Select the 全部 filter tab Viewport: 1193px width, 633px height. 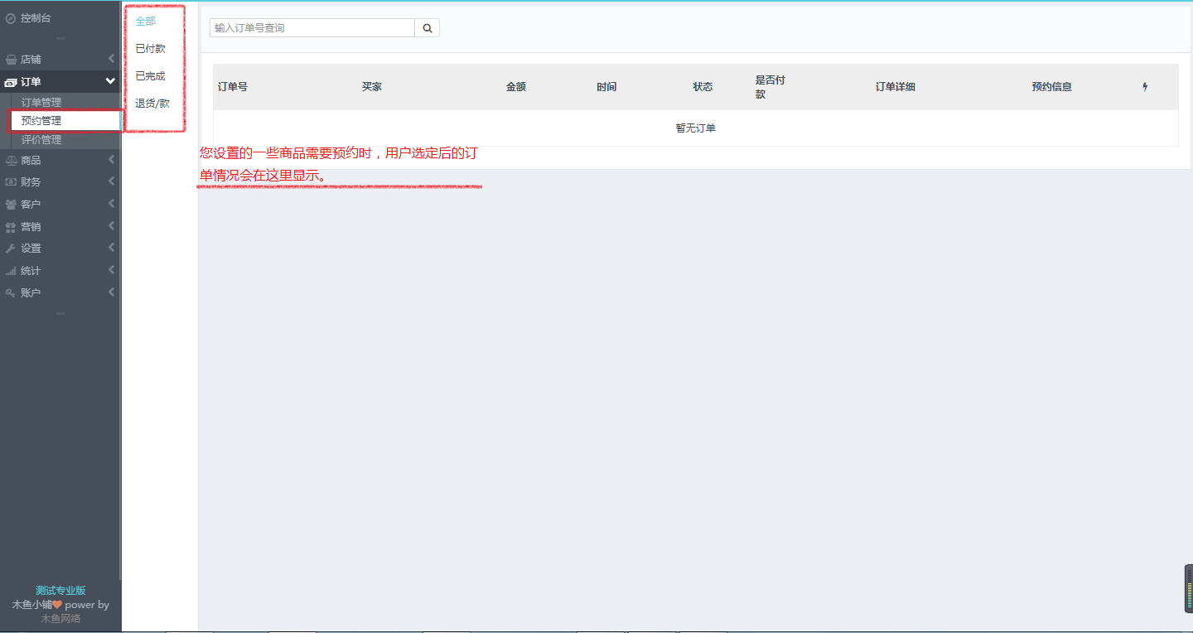point(146,22)
